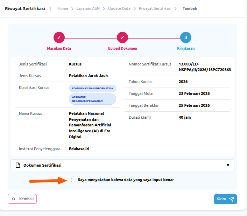Select the Masukan Data step label
This screenshot has height=216, width=247.
(59, 48)
